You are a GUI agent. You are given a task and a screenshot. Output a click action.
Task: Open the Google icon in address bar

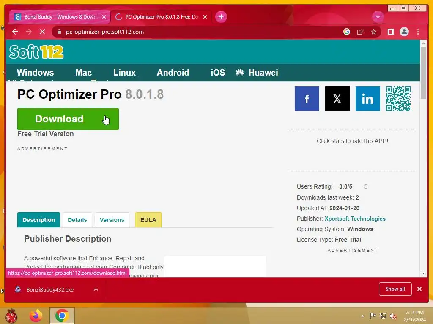[x=347, y=32]
